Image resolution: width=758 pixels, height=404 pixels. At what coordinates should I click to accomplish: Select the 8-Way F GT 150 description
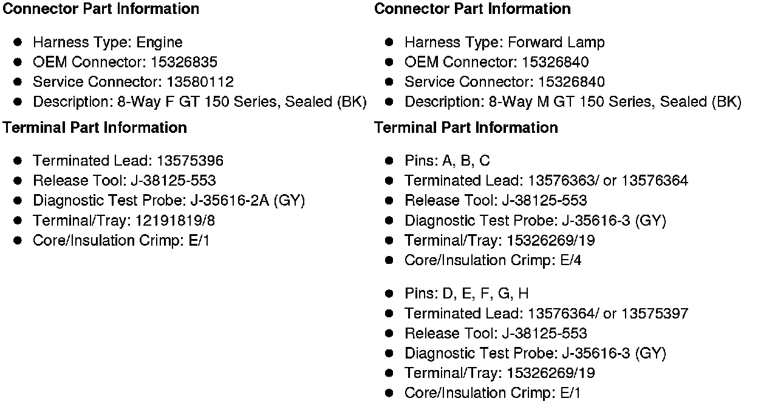click(x=200, y=102)
